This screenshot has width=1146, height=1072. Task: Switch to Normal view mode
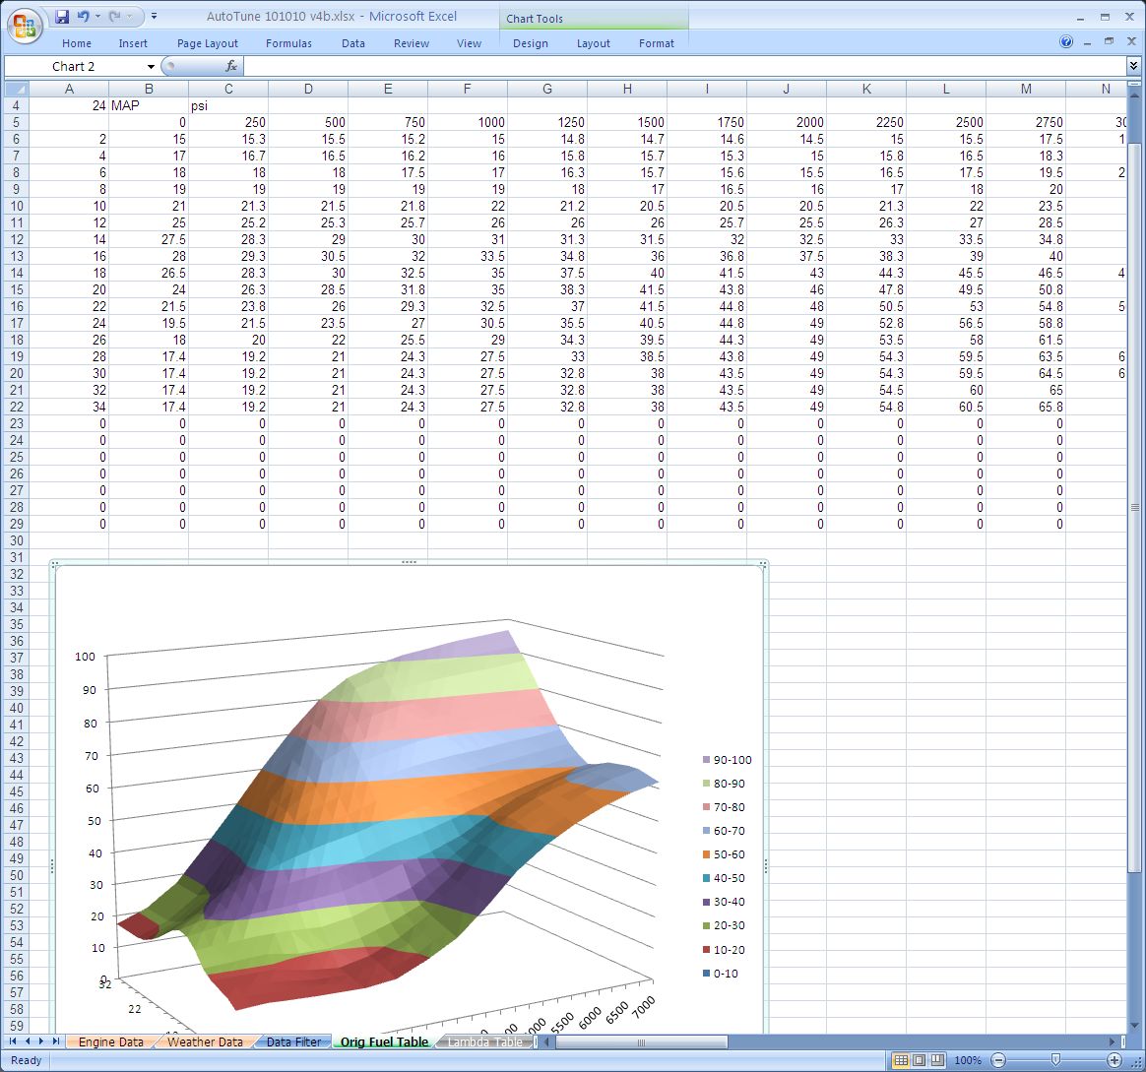pos(900,1060)
